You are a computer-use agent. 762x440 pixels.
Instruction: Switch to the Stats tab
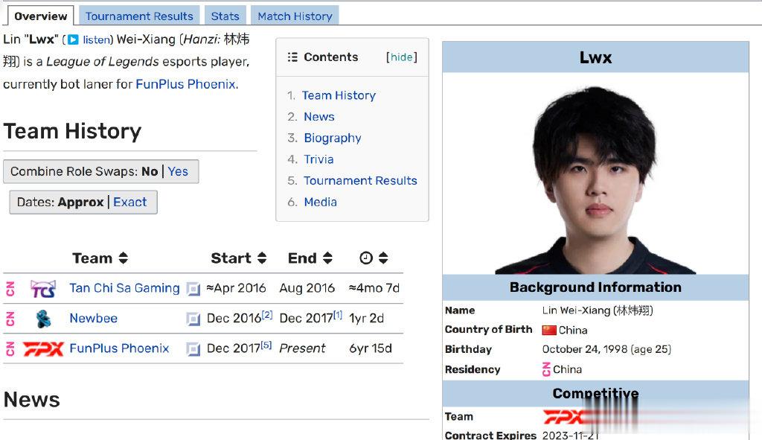coord(225,16)
